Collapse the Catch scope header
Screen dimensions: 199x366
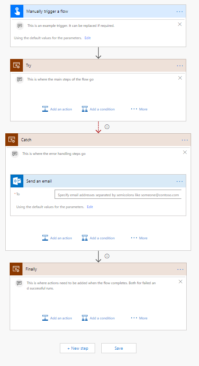tap(98, 139)
